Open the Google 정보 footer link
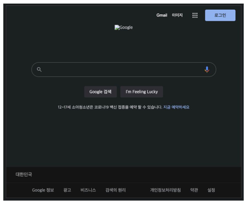Screen dimensions: 247x205 point(43,190)
